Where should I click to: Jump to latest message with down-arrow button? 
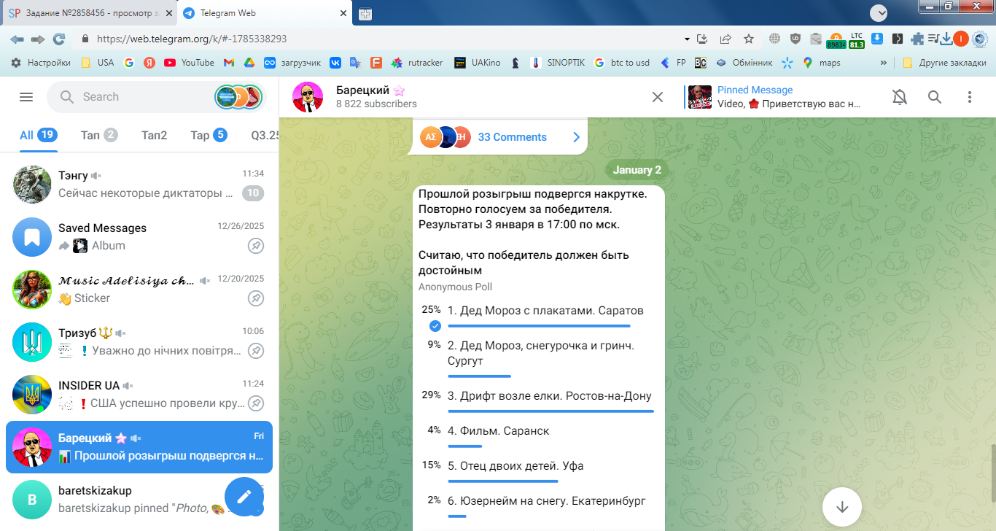[842, 506]
